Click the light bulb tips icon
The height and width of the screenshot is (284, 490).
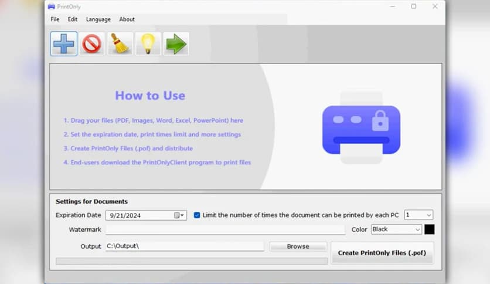point(148,44)
